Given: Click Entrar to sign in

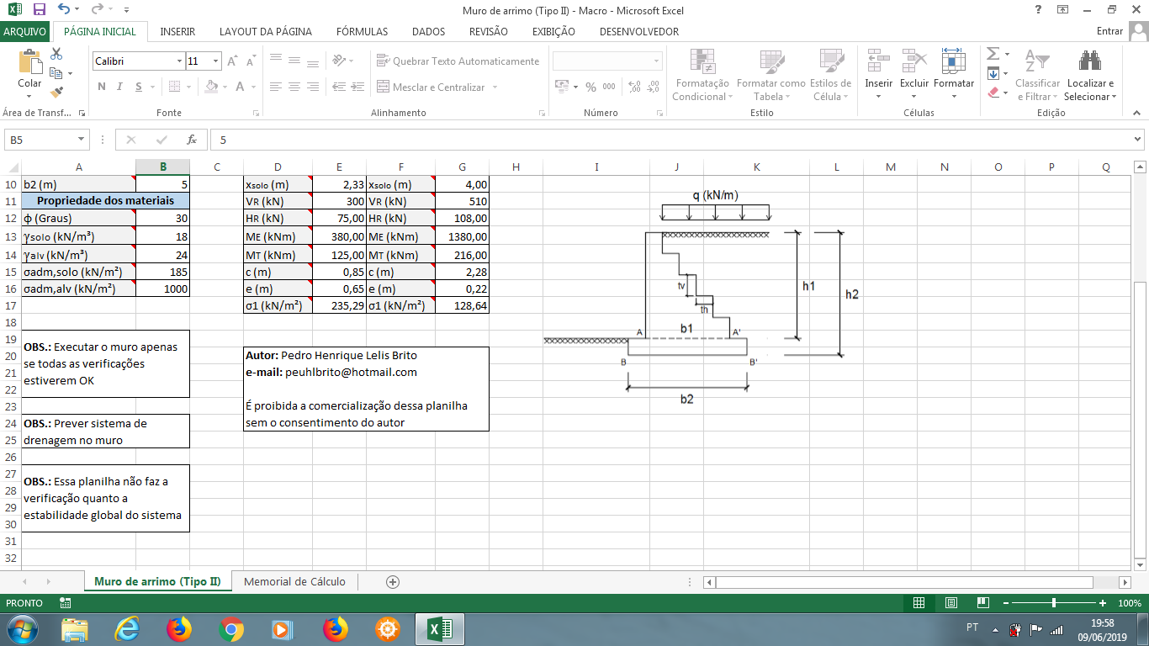Looking at the screenshot, I should 1110,31.
